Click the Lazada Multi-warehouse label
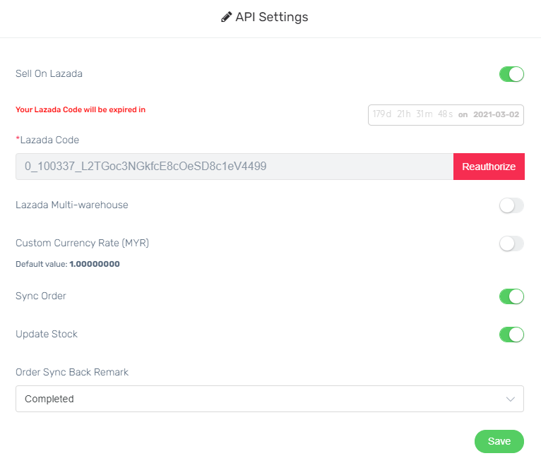This screenshot has height=463, width=541. (x=72, y=205)
